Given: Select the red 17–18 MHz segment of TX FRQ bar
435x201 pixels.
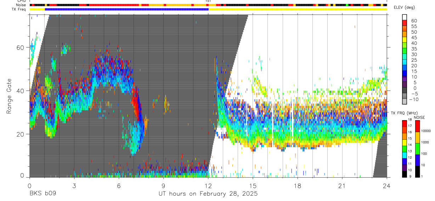Looking at the screenshot, I should point(404,123).
